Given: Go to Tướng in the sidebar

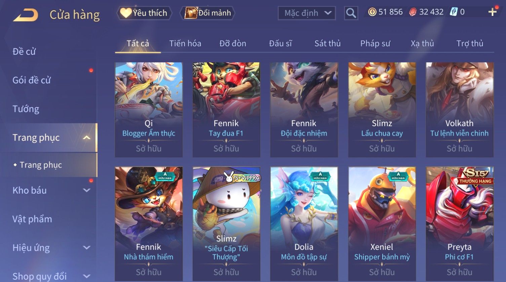Looking at the screenshot, I should [x=26, y=109].
